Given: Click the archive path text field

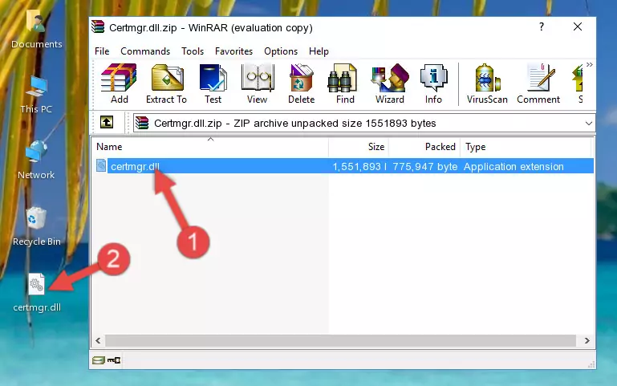Looking at the screenshot, I should [x=363, y=123].
